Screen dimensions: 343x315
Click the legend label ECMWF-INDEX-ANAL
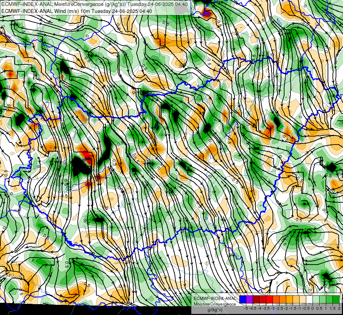[215, 299]
